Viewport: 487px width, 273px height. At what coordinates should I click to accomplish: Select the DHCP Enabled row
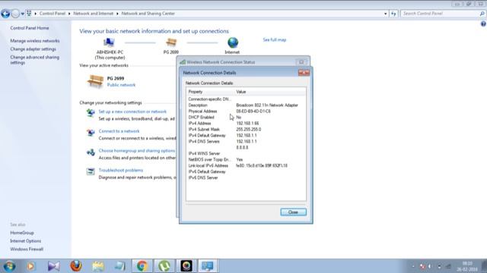click(x=246, y=118)
